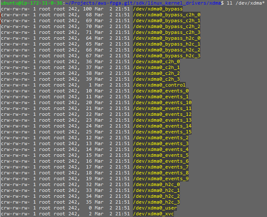This screenshot has height=217, width=267.
Task: Select the /dev/xdma0_h2c_3 path
Action: click(156, 202)
